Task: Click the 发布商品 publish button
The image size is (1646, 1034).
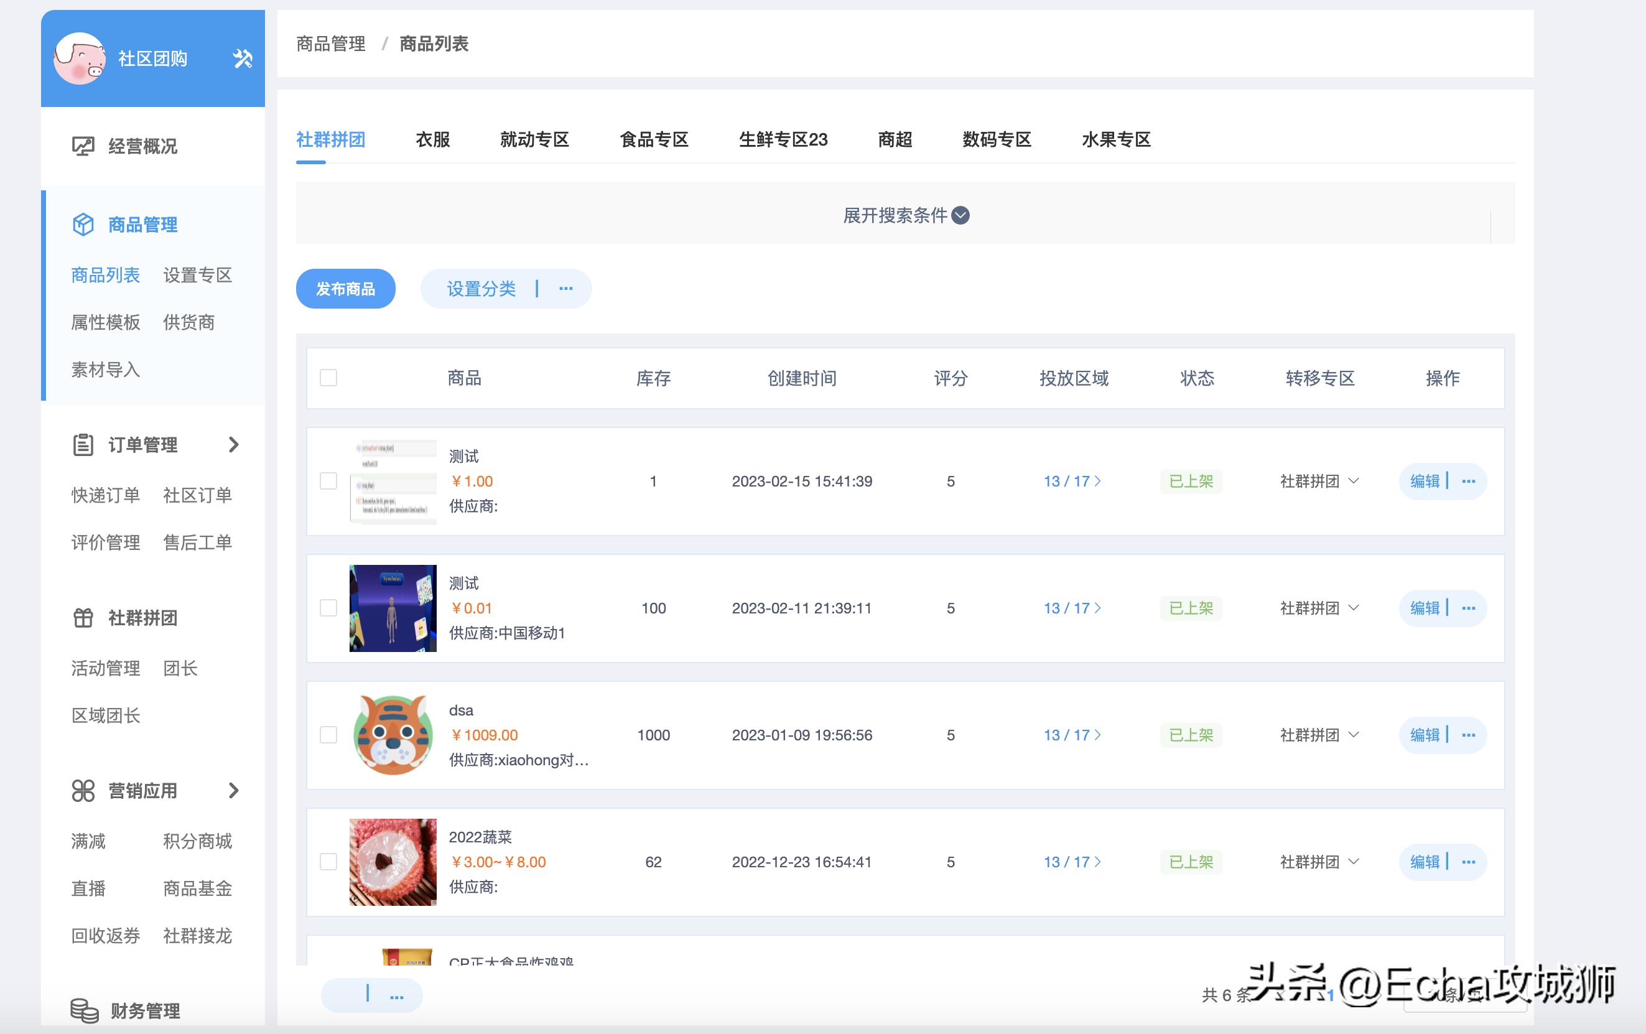Action: tap(345, 289)
